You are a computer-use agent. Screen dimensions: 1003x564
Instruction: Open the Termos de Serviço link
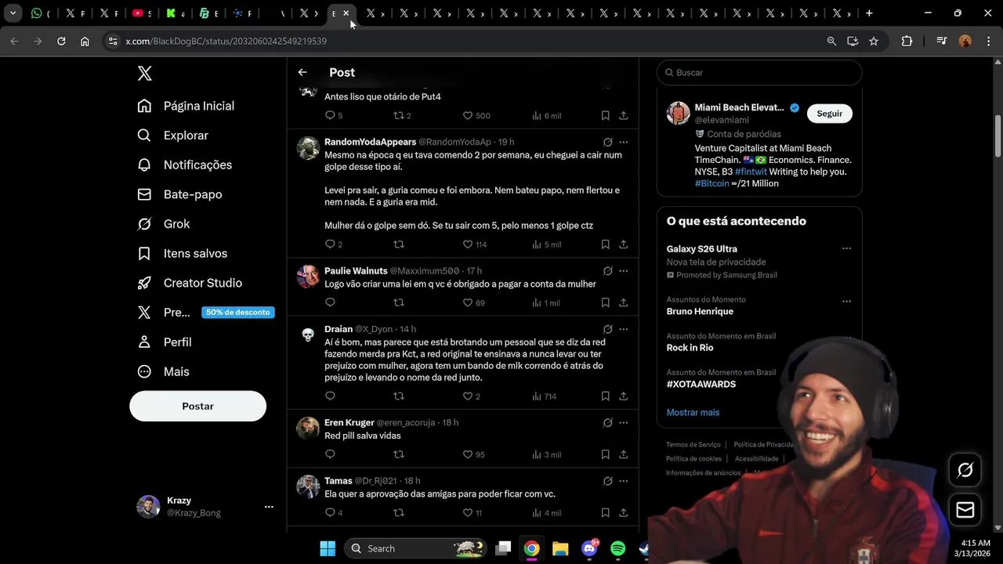693,445
